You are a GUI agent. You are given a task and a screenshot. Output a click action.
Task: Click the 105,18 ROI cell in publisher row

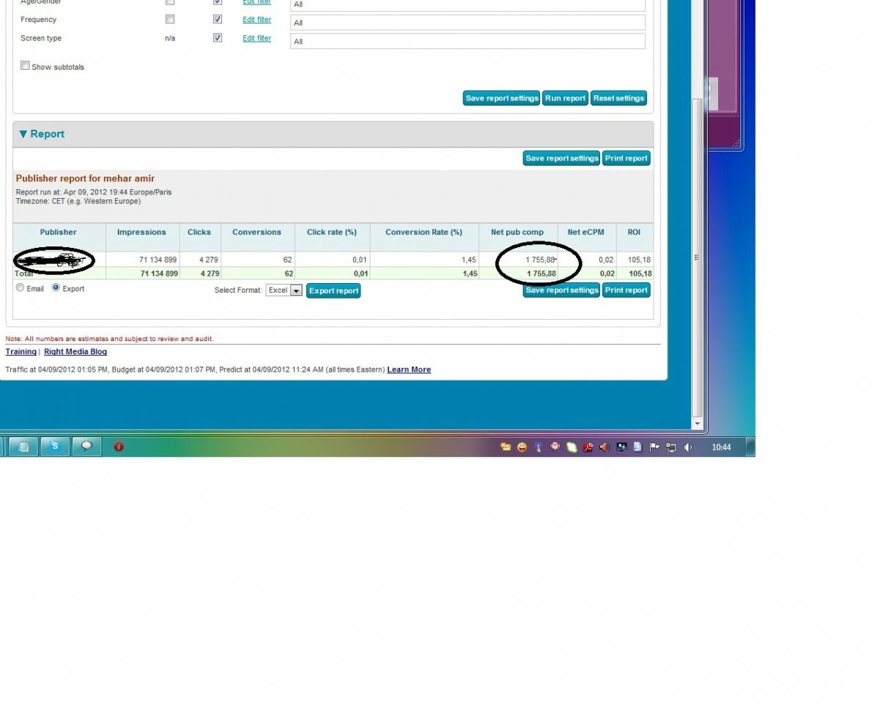click(x=640, y=260)
